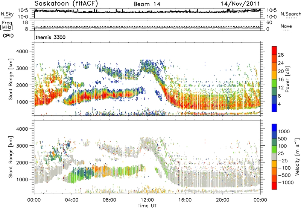Image resolution: width=301 pixels, height=208 pixels.
Task: Click the "16" tick on the Power colorbar
Action: pyautogui.click(x=281, y=80)
